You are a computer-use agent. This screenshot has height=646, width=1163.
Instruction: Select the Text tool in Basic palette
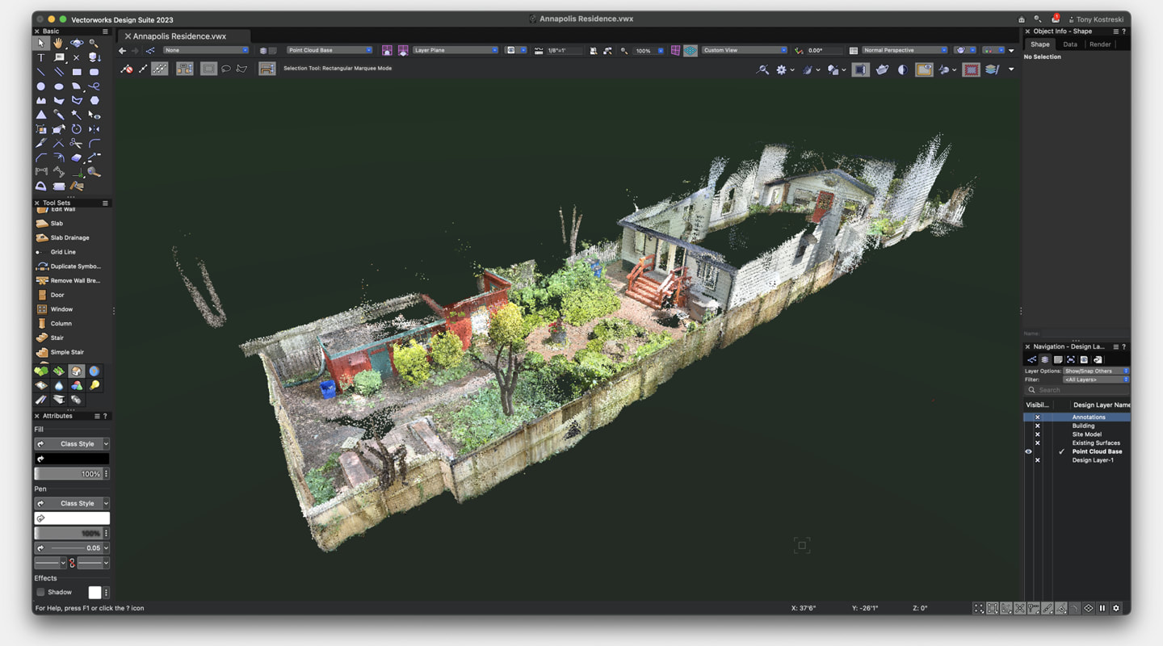pyautogui.click(x=41, y=58)
